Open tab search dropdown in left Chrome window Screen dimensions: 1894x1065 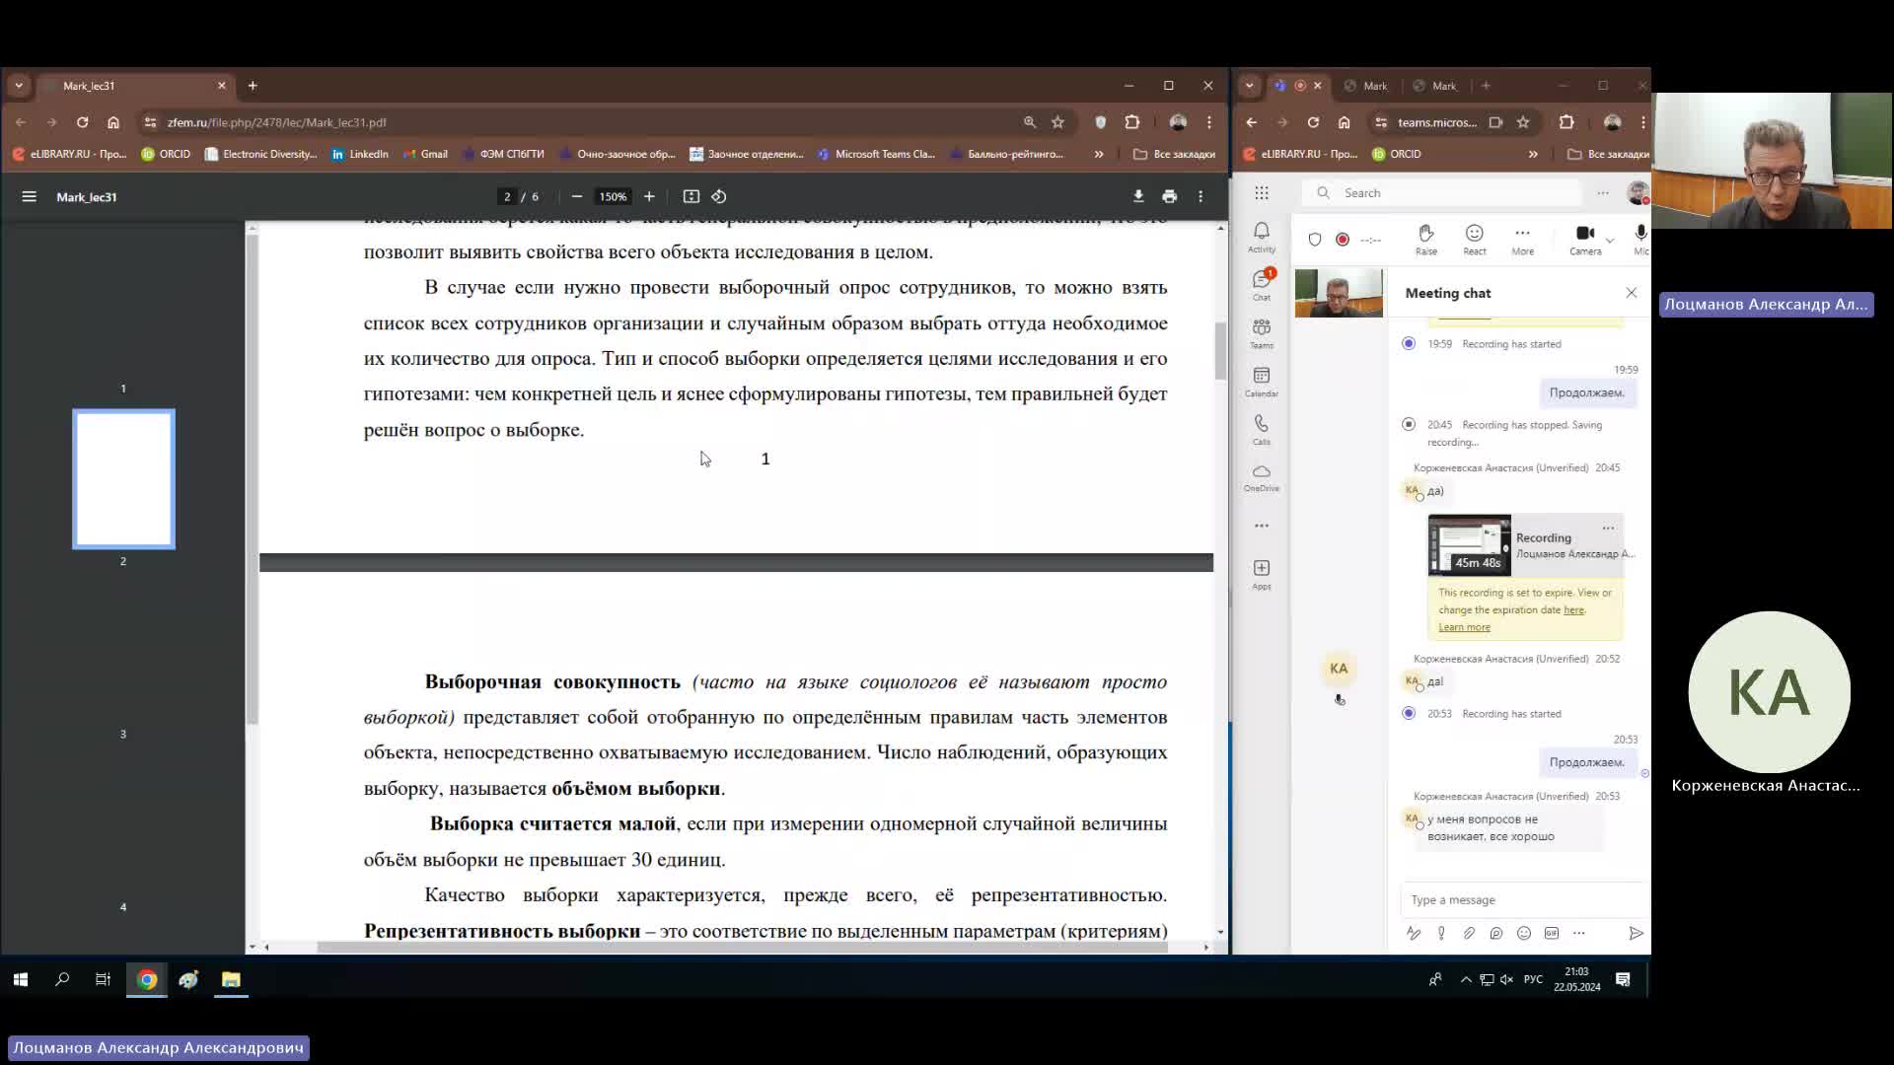tap(19, 86)
